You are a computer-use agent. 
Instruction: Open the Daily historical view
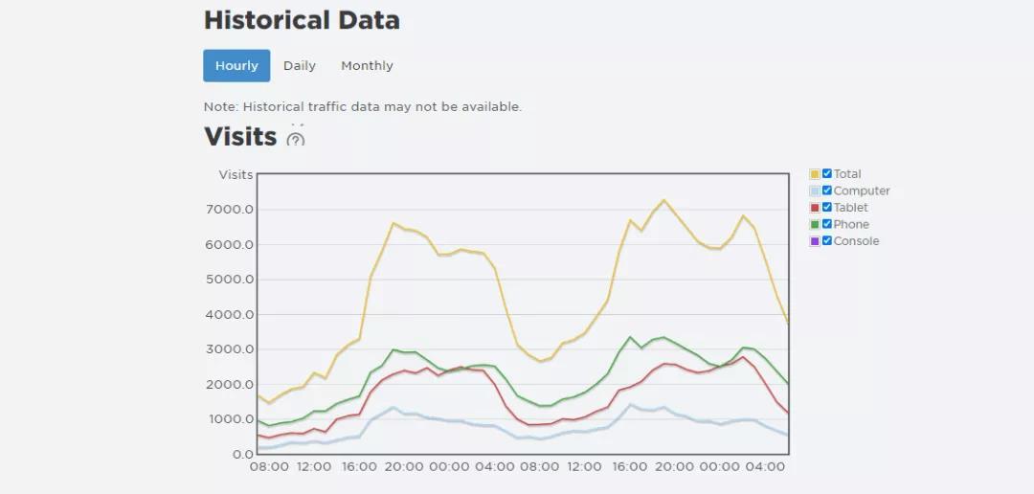[300, 66]
